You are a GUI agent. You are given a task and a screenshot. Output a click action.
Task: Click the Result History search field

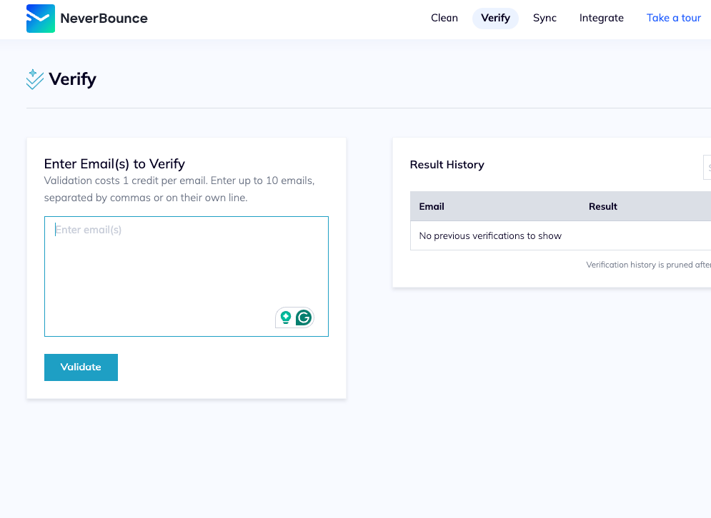tap(707, 166)
